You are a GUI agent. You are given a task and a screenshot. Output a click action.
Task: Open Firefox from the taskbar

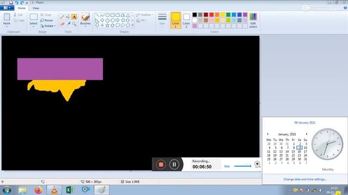coord(38,190)
